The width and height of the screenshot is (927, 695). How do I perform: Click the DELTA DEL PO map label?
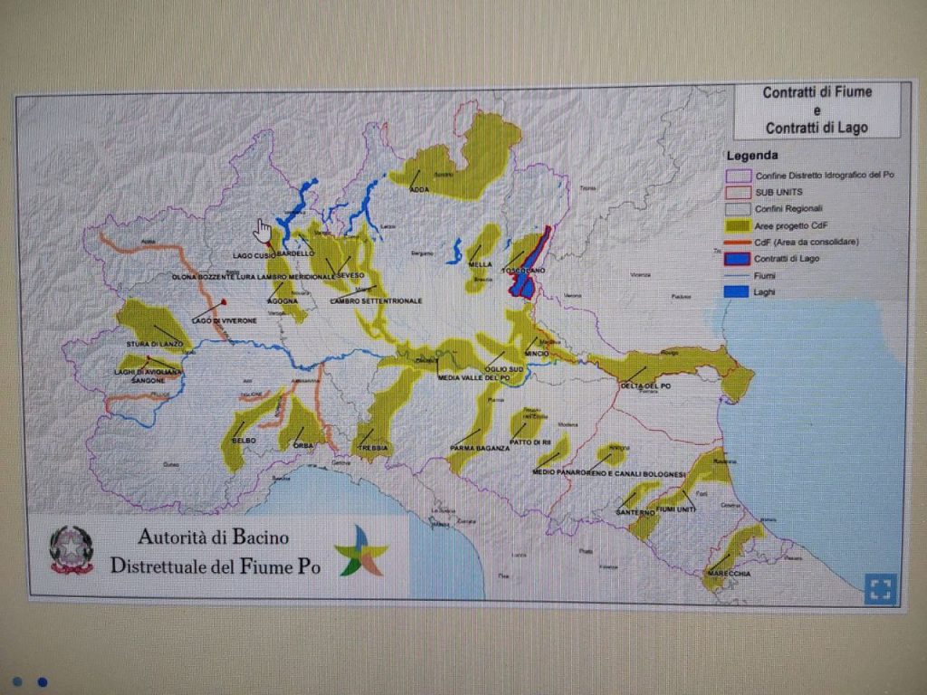pyautogui.click(x=643, y=386)
